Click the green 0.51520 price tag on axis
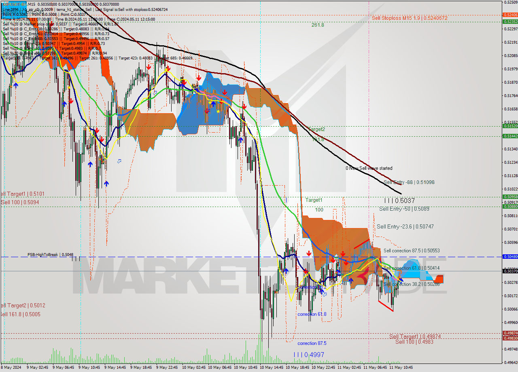The height and width of the screenshot is (372, 518). pyautogui.click(x=510, y=126)
